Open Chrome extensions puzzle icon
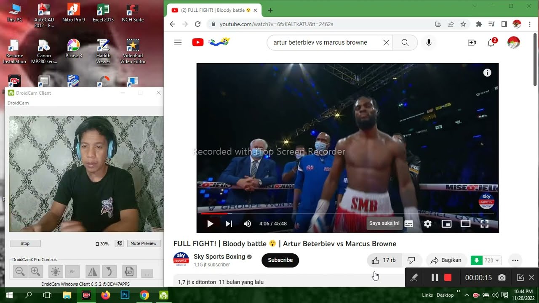Screen dimensions: 539x303 click(479, 24)
